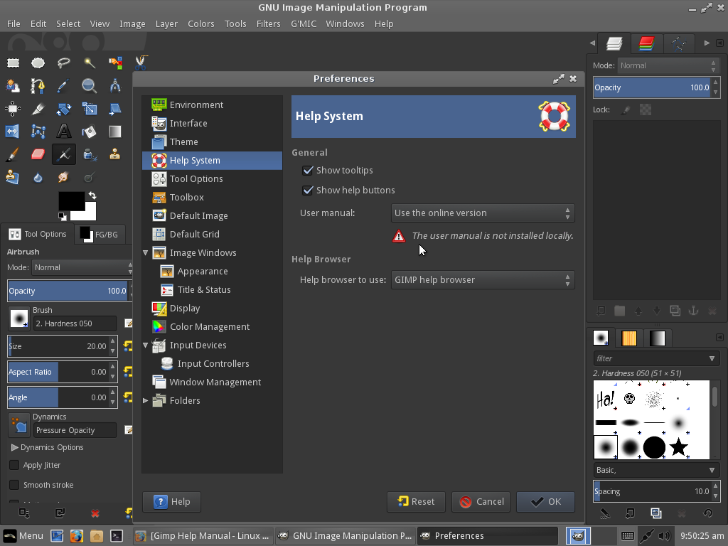The height and width of the screenshot is (546, 728).
Task: Activate the Shear tool
Action: click(x=115, y=109)
